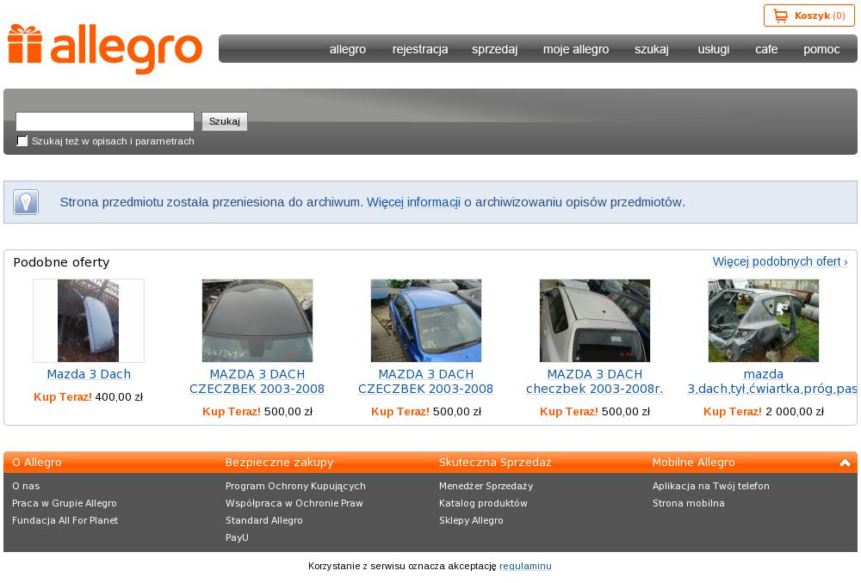Open the regulaminu terms link
The image size is (861, 583).
pyautogui.click(x=525, y=566)
